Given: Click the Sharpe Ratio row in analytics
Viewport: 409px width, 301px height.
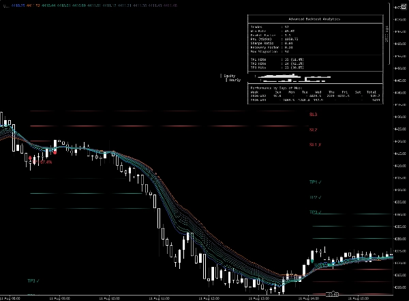Looking at the screenshot, I should 272,44.
